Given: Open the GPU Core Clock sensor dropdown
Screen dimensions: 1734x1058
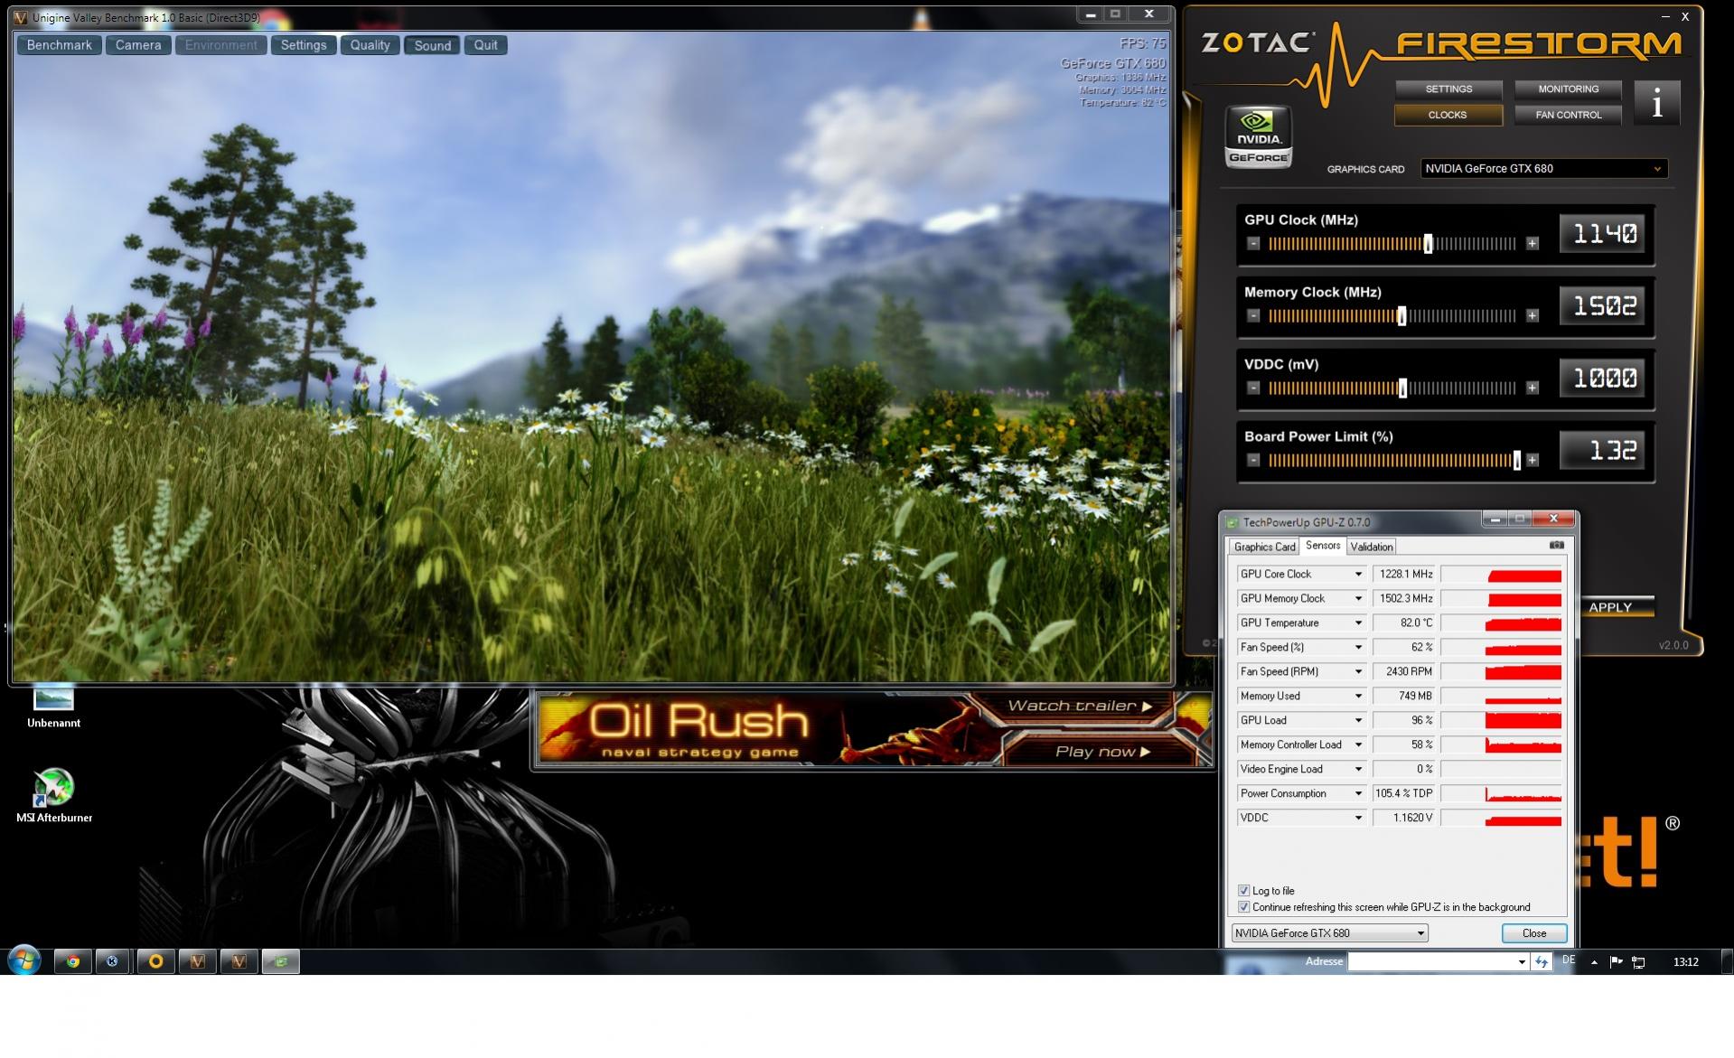Looking at the screenshot, I should [1357, 575].
